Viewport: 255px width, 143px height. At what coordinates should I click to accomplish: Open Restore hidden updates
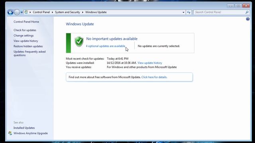pyautogui.click(x=28, y=46)
